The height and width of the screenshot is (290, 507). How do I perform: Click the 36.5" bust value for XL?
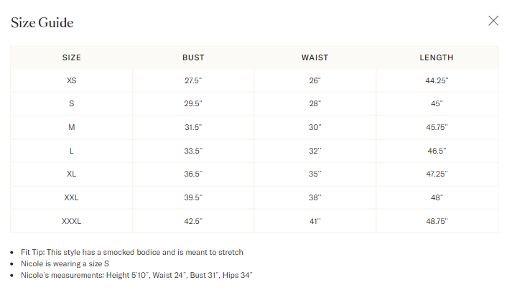pyautogui.click(x=193, y=174)
